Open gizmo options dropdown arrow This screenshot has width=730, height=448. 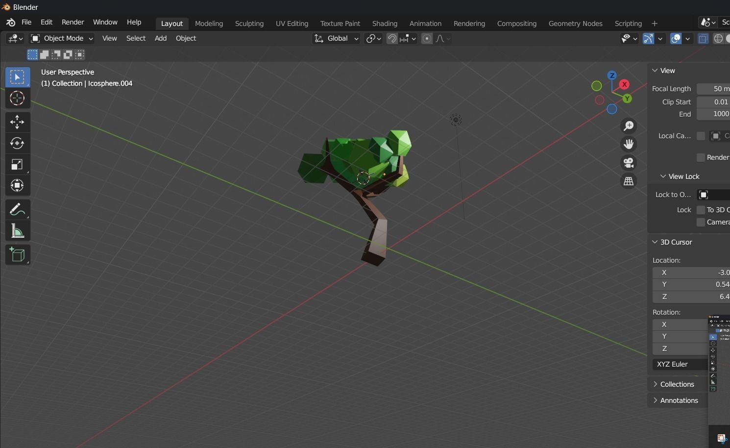click(x=660, y=38)
